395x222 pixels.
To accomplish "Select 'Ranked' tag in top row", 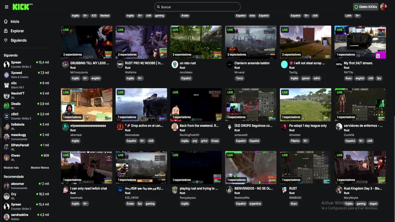I will click(105, 15).
